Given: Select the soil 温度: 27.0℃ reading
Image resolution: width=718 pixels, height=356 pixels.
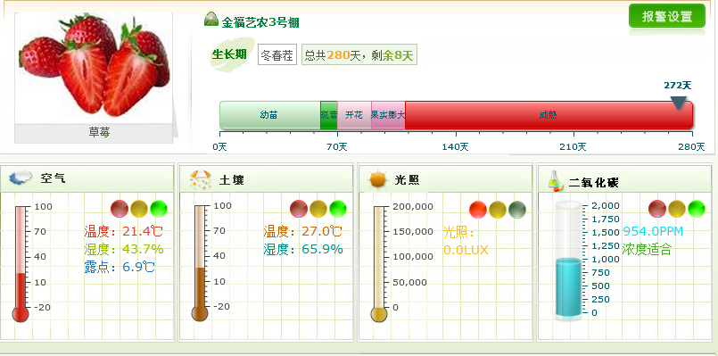Looking at the screenshot, I should (302, 231).
